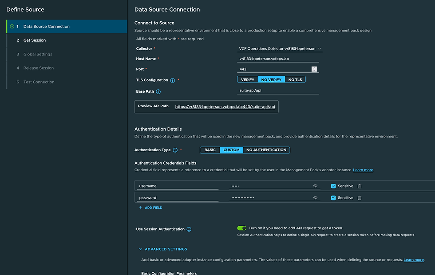Click Use Session Authentication info icon

189,229
